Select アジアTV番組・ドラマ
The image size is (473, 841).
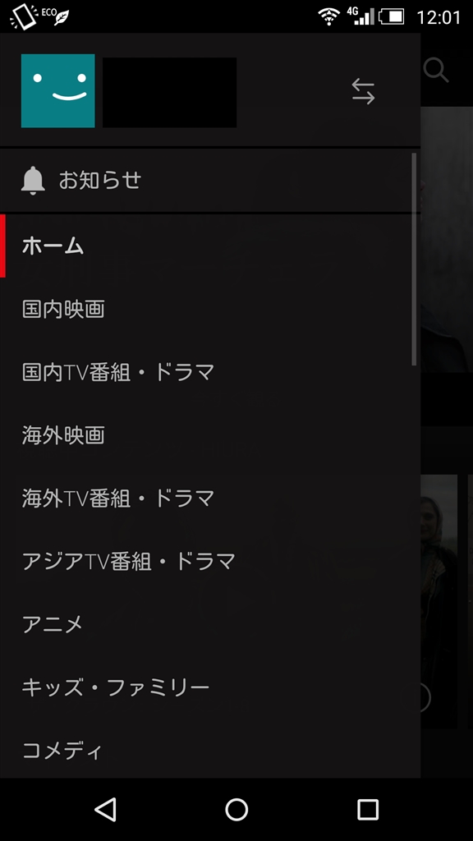pos(210,561)
